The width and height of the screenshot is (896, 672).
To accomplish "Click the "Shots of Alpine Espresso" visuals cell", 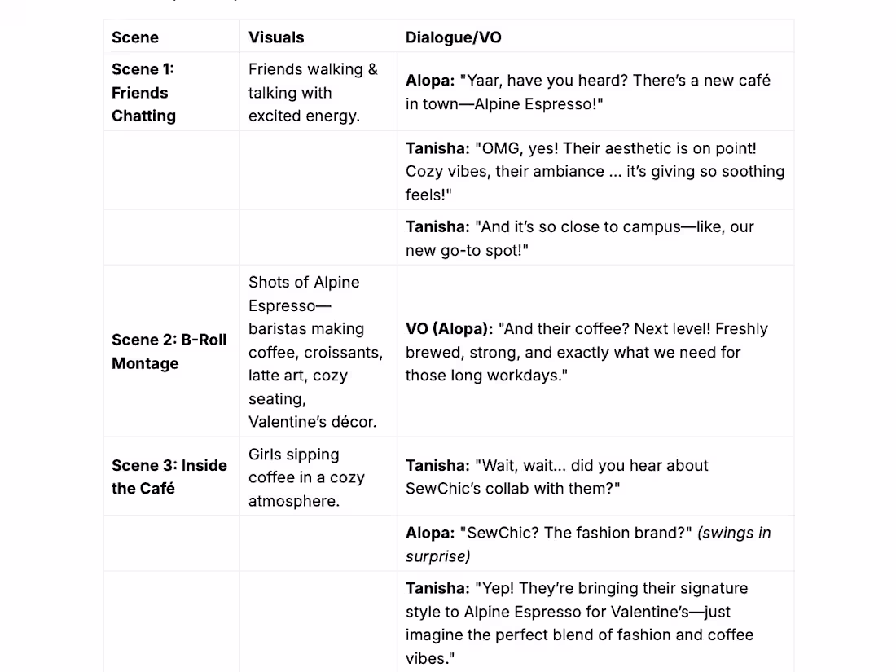I will tap(315, 351).
